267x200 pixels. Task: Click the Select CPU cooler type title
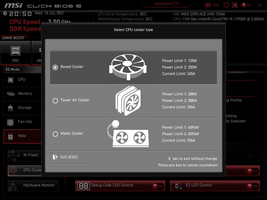pyautogui.click(x=133, y=30)
